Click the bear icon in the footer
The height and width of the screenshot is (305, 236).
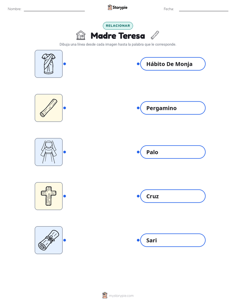[x=105, y=295]
